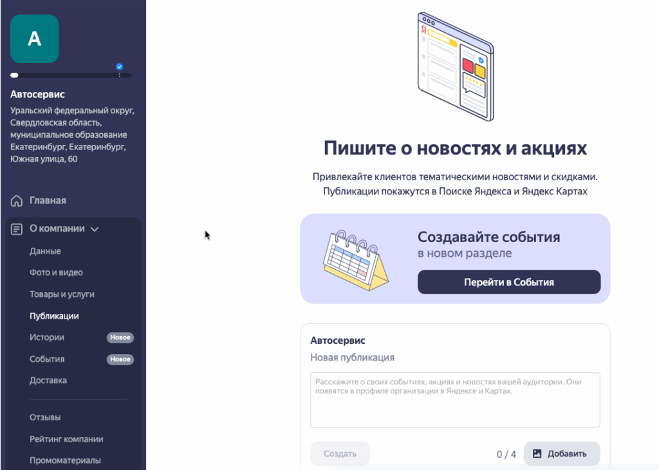Click the Новое badge next to События
This screenshot has width=659, height=470.
120,359
